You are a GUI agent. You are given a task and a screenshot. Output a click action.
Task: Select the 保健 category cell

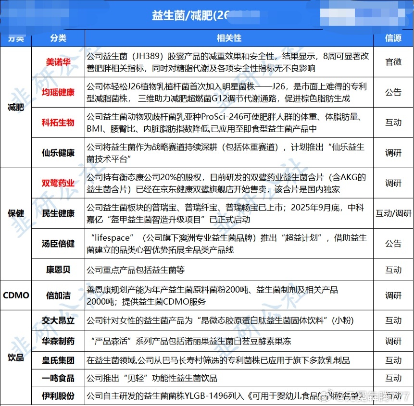16,213
